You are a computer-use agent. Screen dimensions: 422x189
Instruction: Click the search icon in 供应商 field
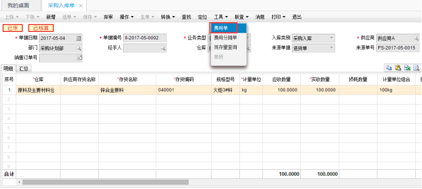(x=416, y=38)
